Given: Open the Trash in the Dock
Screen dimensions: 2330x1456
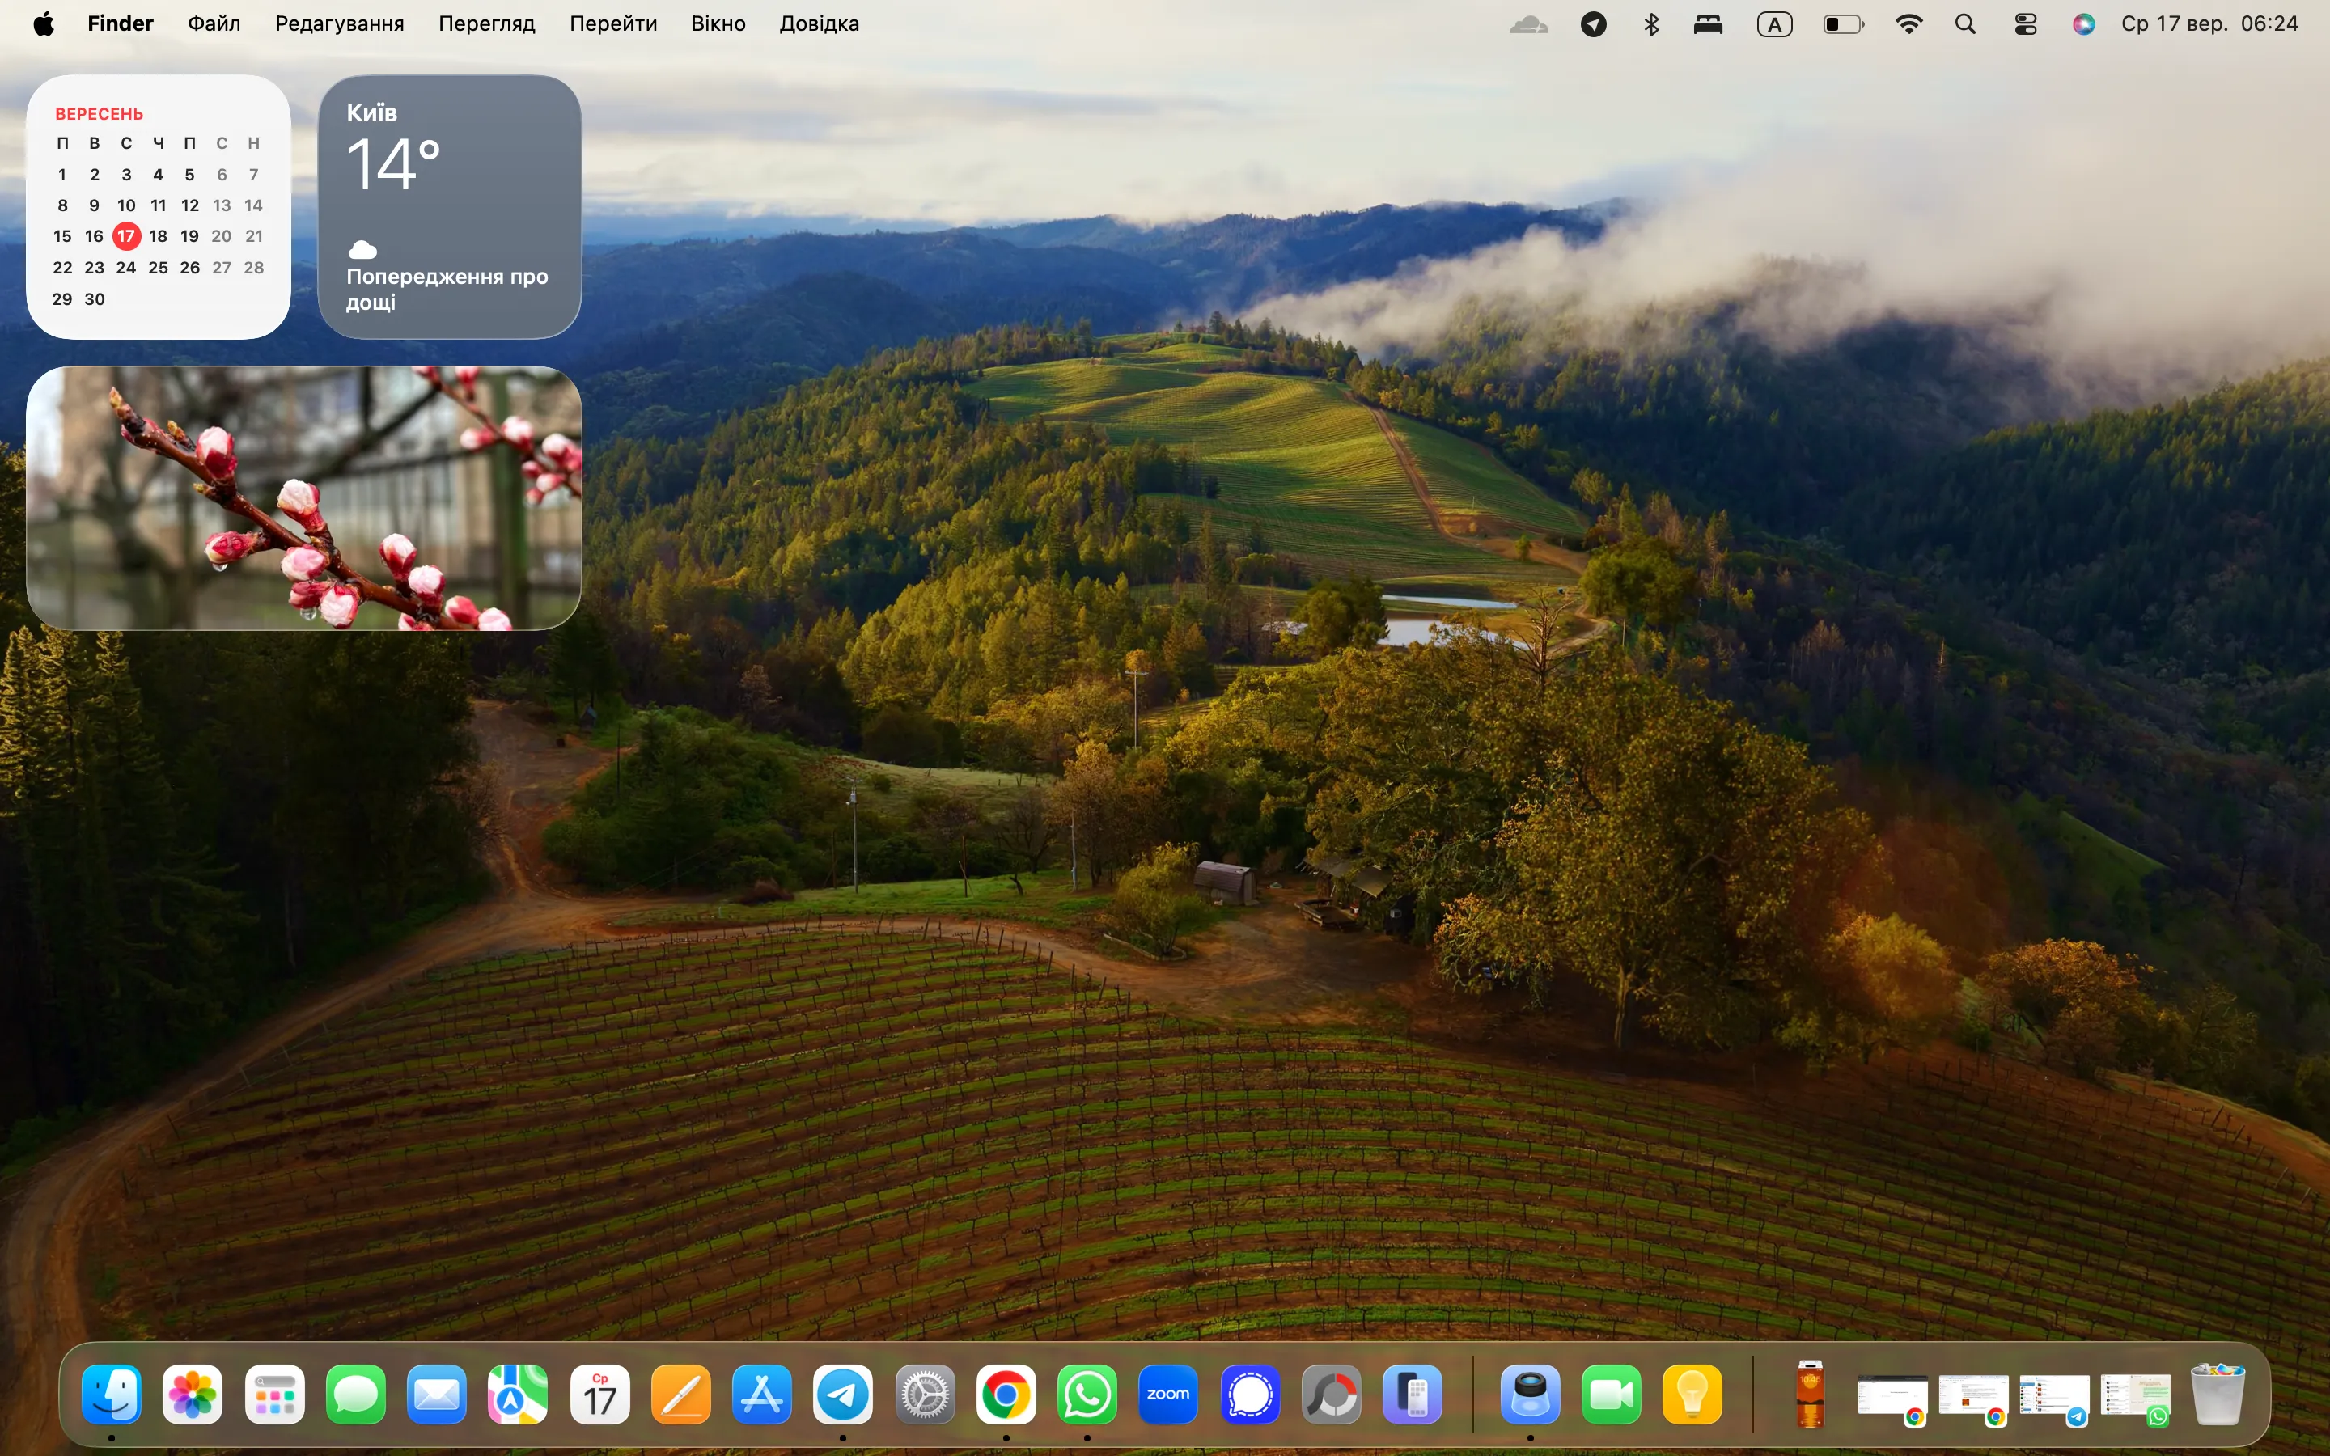Looking at the screenshot, I should click(x=2217, y=1395).
